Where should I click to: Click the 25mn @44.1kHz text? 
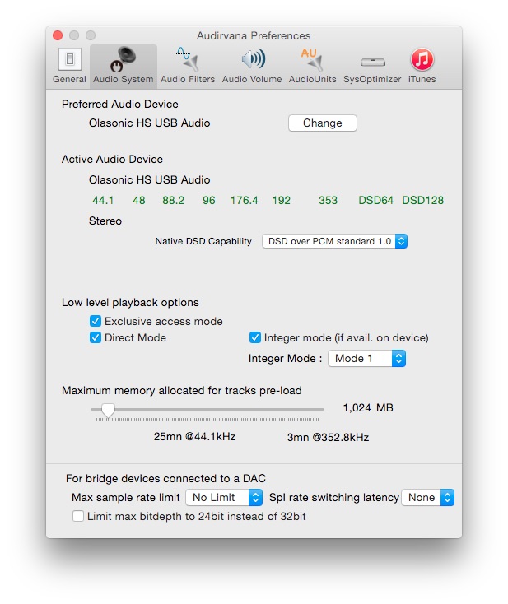point(194,436)
